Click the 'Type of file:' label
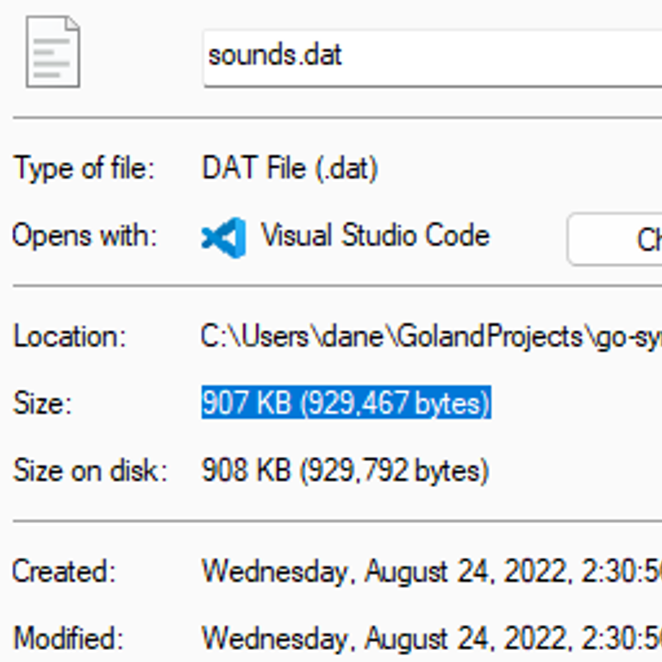 coord(84,168)
